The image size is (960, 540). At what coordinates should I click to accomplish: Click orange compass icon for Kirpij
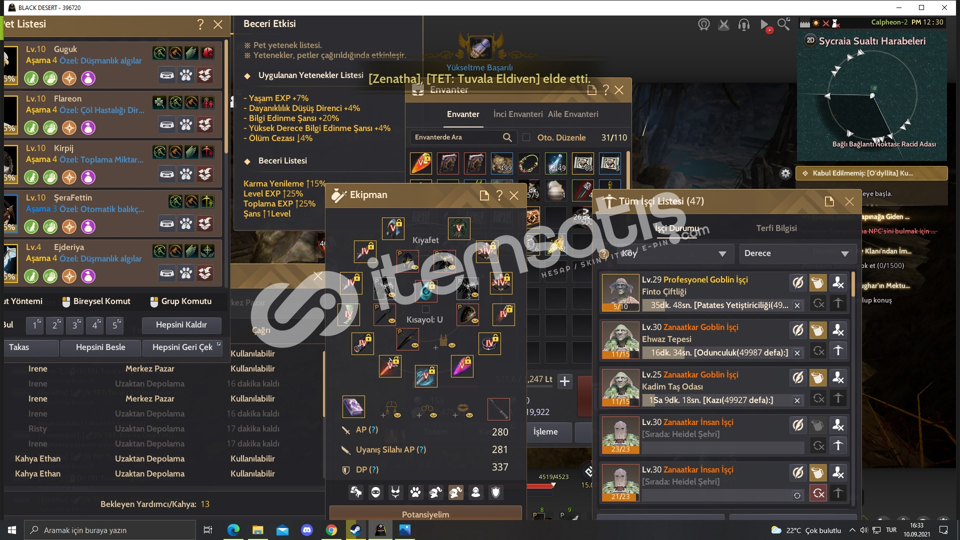click(x=69, y=177)
